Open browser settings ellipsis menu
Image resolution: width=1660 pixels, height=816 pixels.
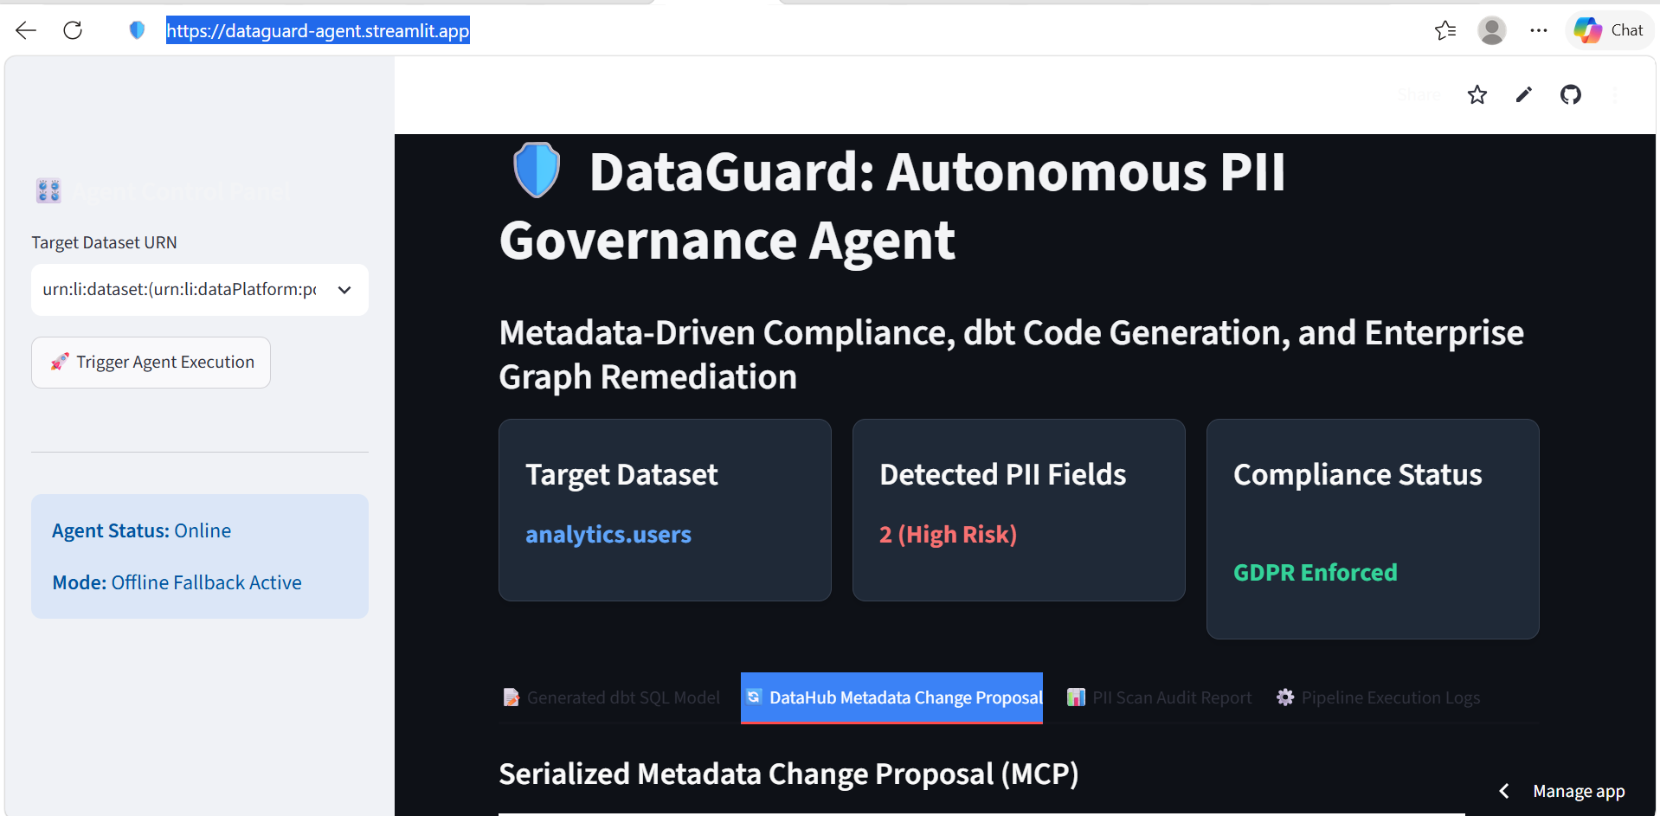(1538, 30)
